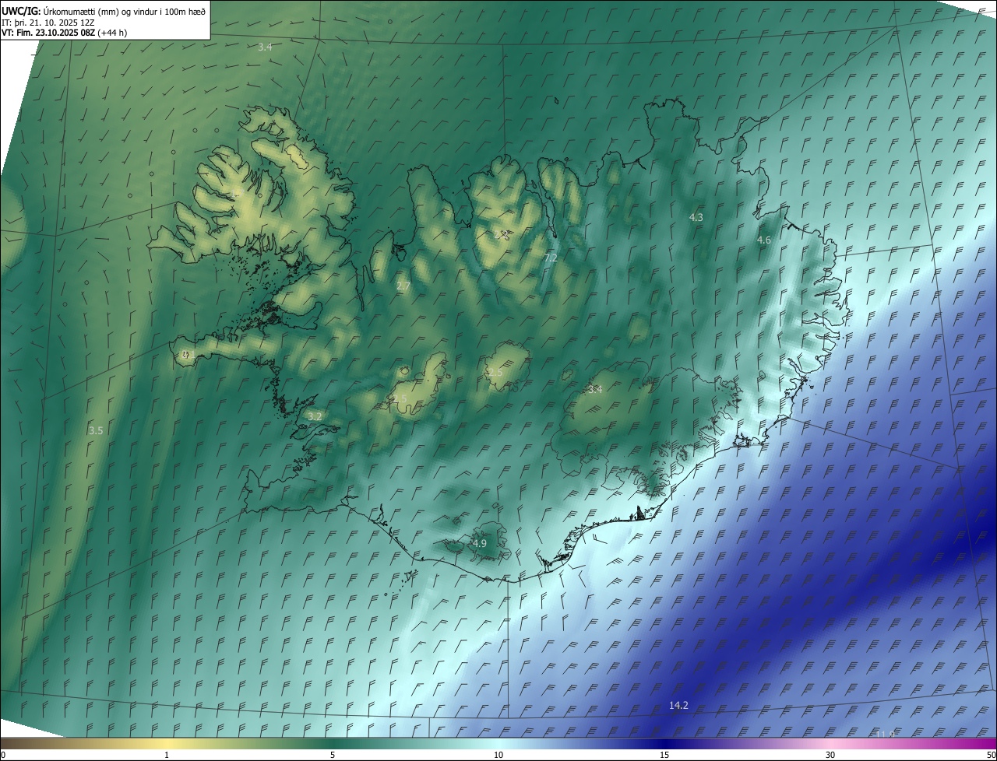Click the 15 tick label on the colour scale
This screenshot has height=761, width=997.
664,755
